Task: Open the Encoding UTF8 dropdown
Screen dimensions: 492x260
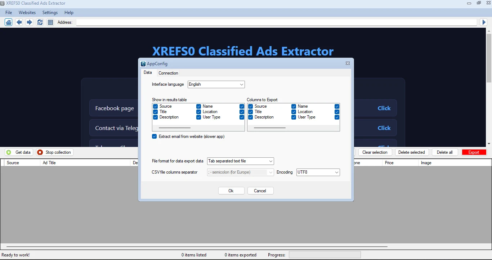Action: pos(318,172)
